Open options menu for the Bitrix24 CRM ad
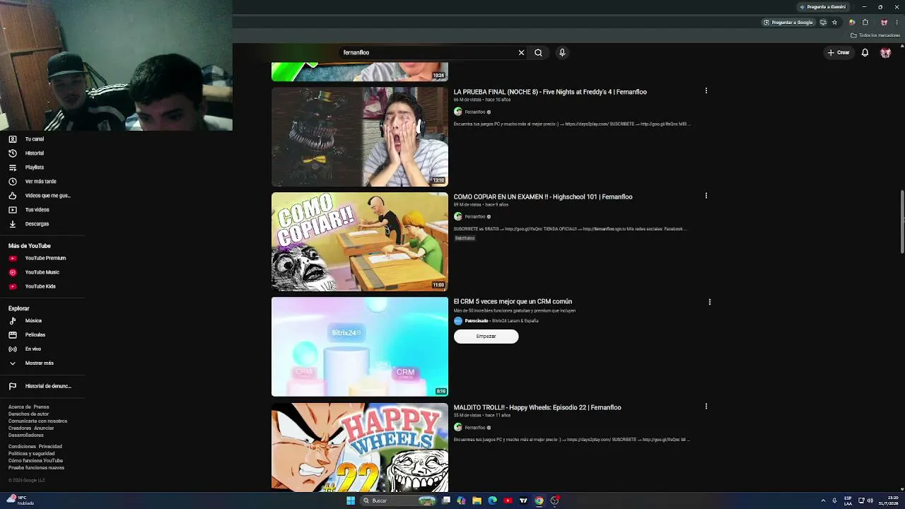 [709, 302]
